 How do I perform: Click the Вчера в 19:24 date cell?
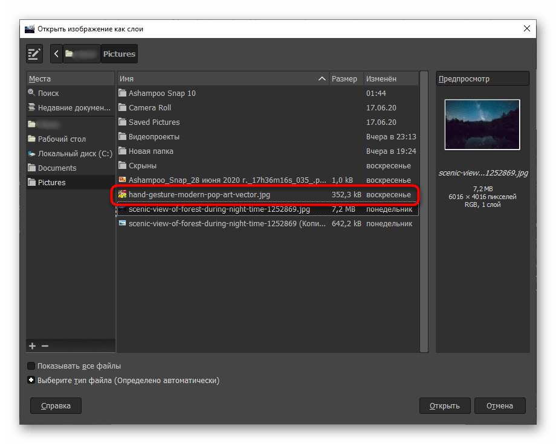click(x=391, y=151)
